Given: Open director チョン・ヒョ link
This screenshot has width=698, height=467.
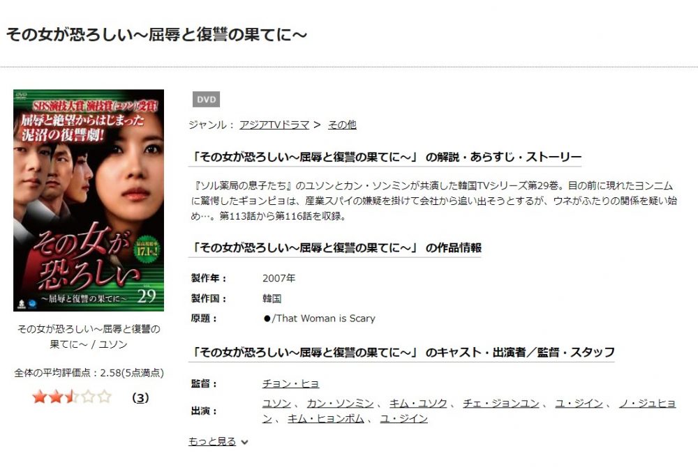Looking at the screenshot, I should point(290,383).
